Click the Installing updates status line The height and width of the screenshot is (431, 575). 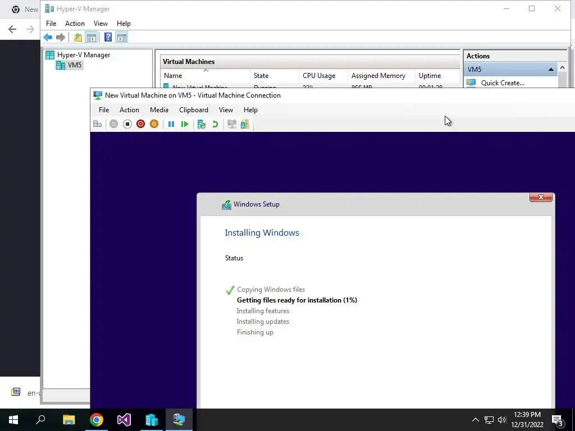(263, 322)
